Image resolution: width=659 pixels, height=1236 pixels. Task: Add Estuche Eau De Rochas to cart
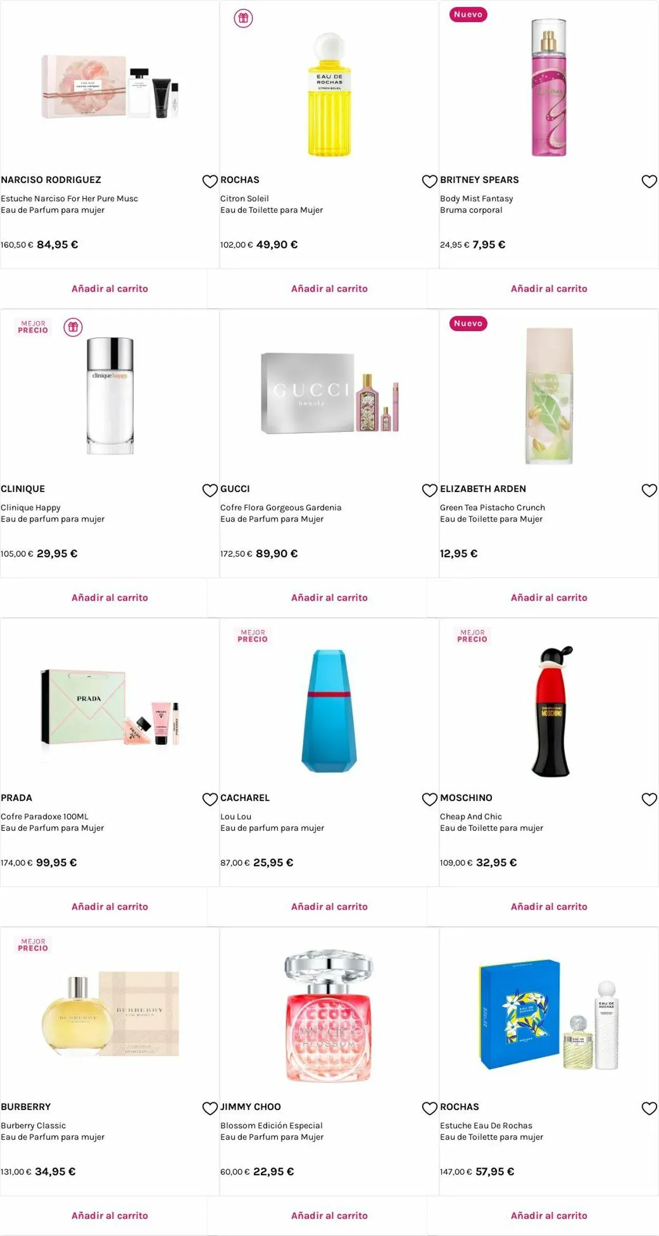click(x=549, y=1215)
